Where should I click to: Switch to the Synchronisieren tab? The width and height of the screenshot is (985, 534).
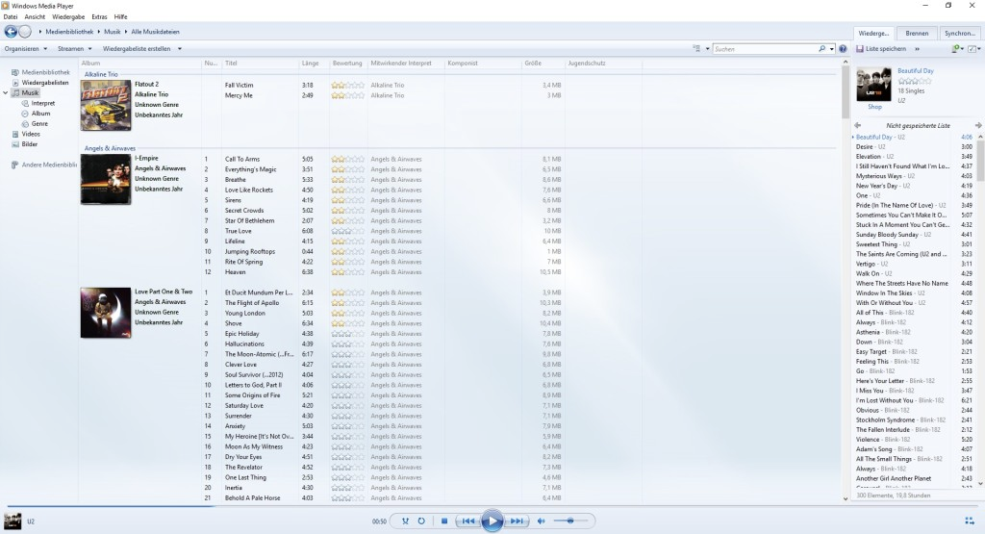pyautogui.click(x=960, y=34)
